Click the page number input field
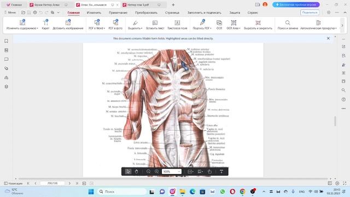Viewport: 350px width, 197px height. coord(52,183)
